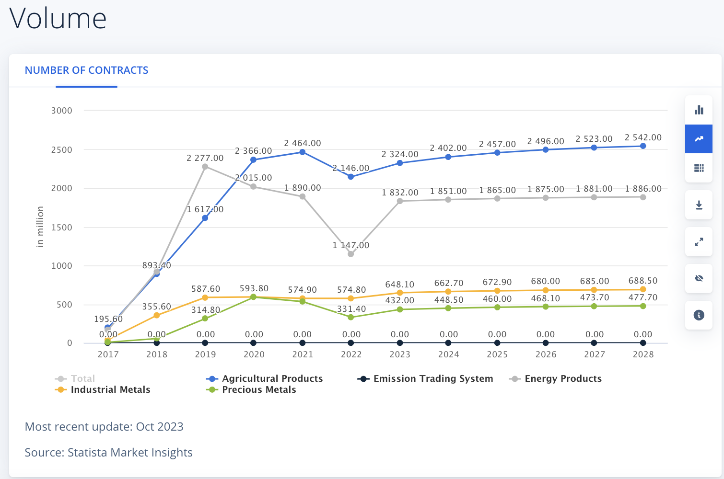Toggle the Total legend series
This screenshot has width=724, height=479.
75,378
